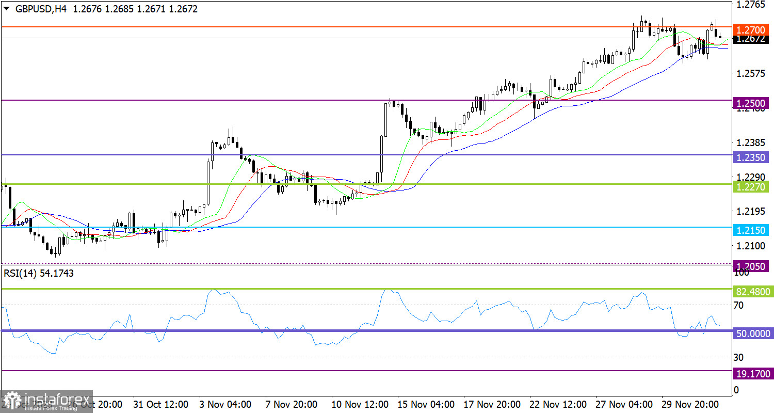This screenshot has width=774, height=413.
Task: Select the RSI(14) 54.1743 indicator label
Action: (39, 274)
